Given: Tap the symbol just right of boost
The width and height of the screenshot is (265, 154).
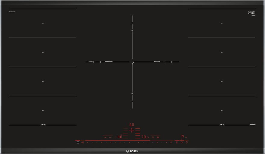Looking at the screenshot, I should tap(177, 142).
